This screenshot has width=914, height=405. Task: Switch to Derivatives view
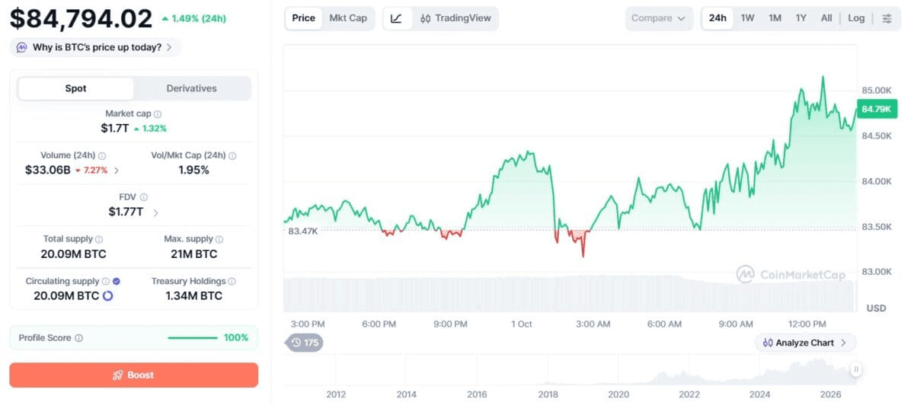192,88
